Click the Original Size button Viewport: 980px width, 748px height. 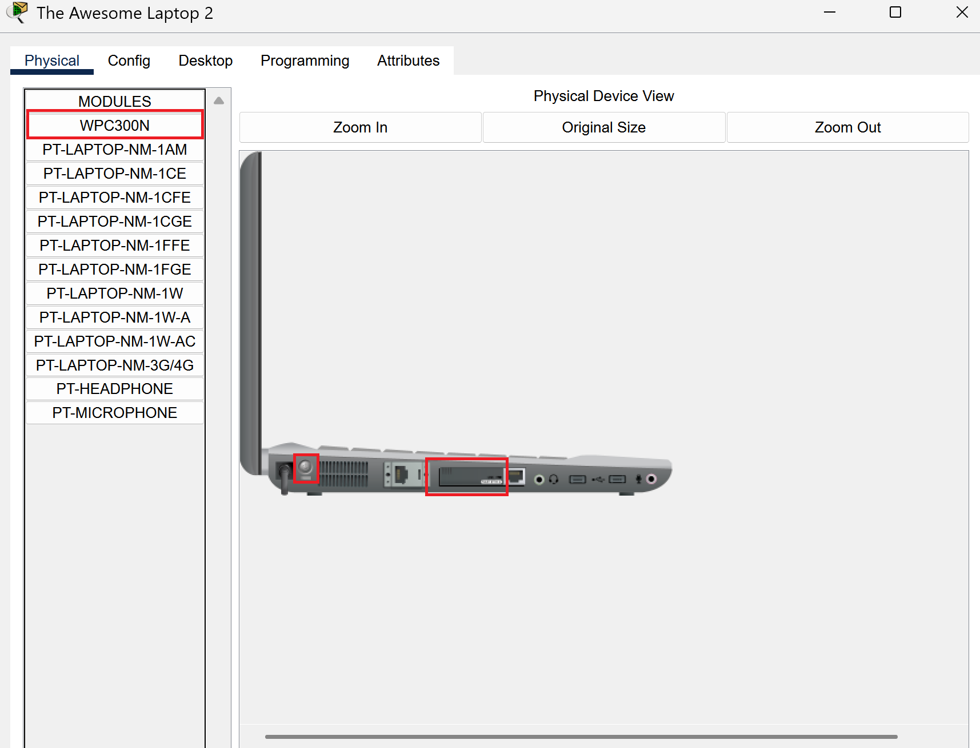[x=604, y=127]
